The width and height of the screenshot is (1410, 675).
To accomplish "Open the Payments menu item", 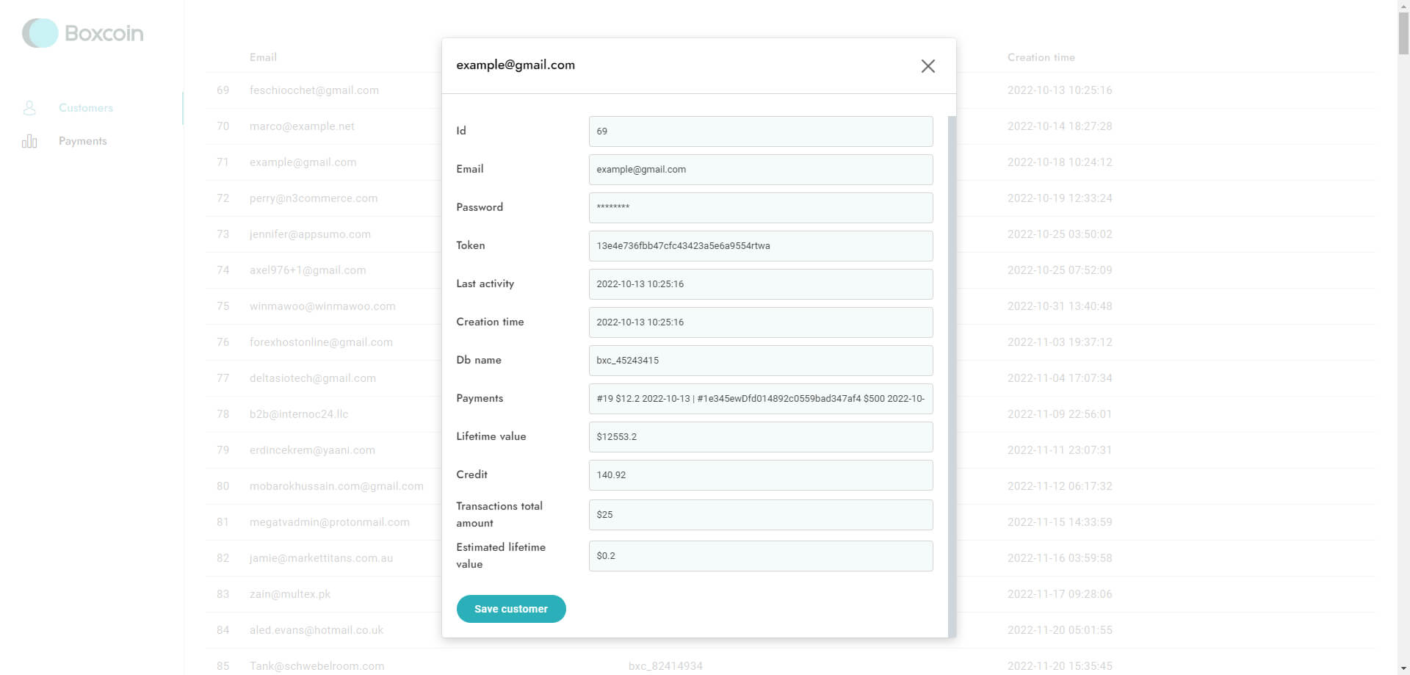I will (x=82, y=141).
